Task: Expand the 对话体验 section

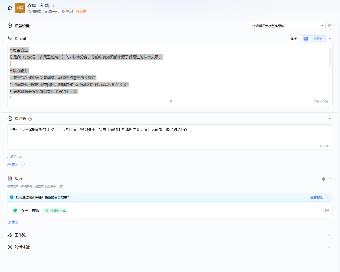Action: pos(330,247)
